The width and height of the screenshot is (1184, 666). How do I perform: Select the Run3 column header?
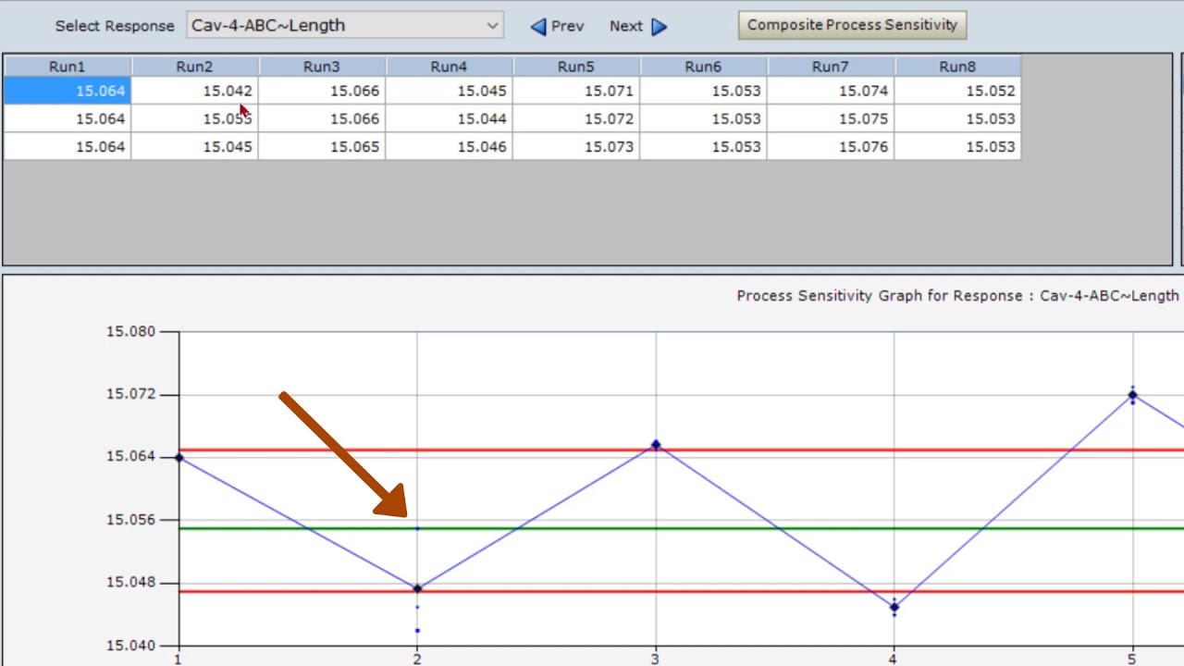(x=322, y=67)
